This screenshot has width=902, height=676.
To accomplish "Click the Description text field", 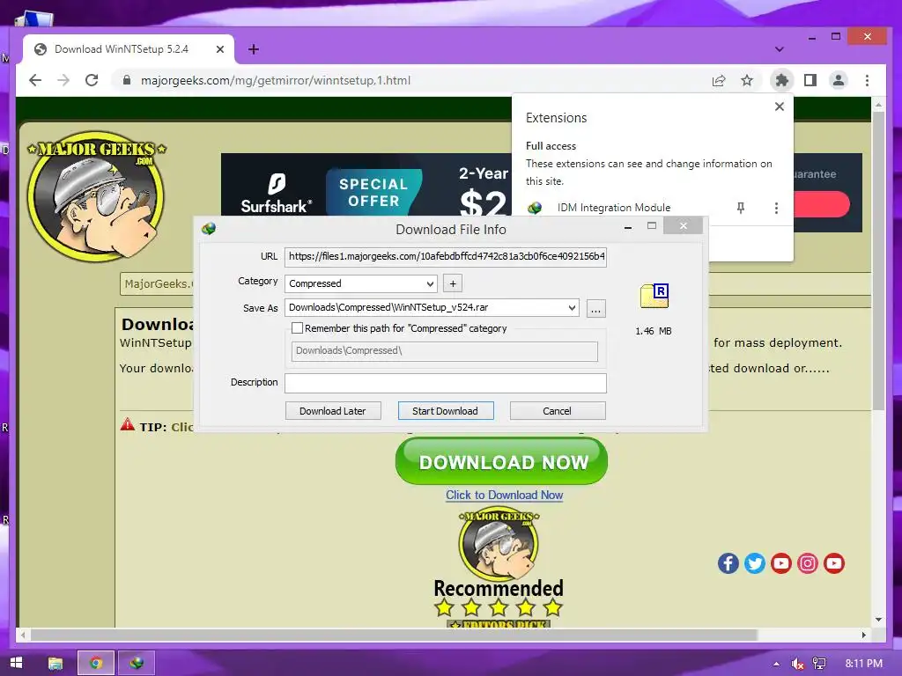I will tap(445, 383).
